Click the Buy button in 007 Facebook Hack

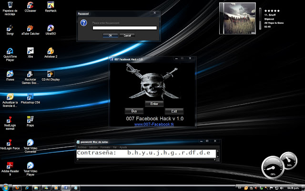click(x=134, y=111)
